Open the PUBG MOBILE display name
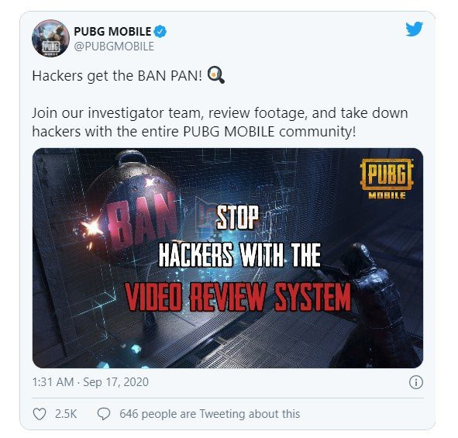458x438 pixels. tap(112, 31)
